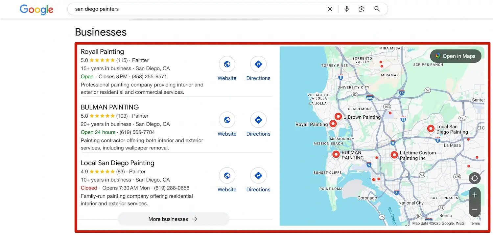Get directions to BULMAN PAINTING
The image size is (493, 235).
coord(258,120)
